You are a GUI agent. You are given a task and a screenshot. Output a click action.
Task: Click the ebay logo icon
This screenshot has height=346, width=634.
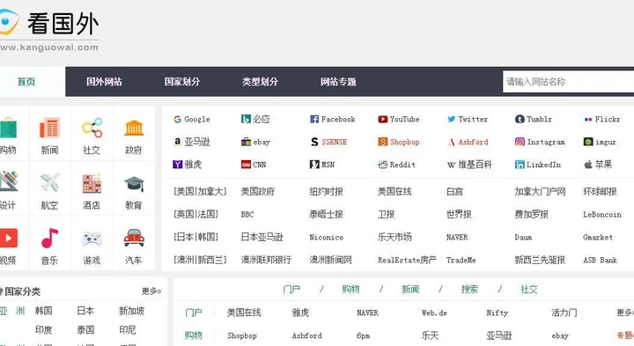coord(246,142)
